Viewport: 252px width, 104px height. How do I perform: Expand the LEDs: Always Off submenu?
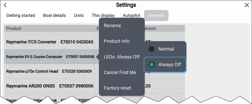click(x=121, y=57)
